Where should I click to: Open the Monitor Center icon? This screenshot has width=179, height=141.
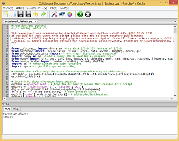coord(62,14)
